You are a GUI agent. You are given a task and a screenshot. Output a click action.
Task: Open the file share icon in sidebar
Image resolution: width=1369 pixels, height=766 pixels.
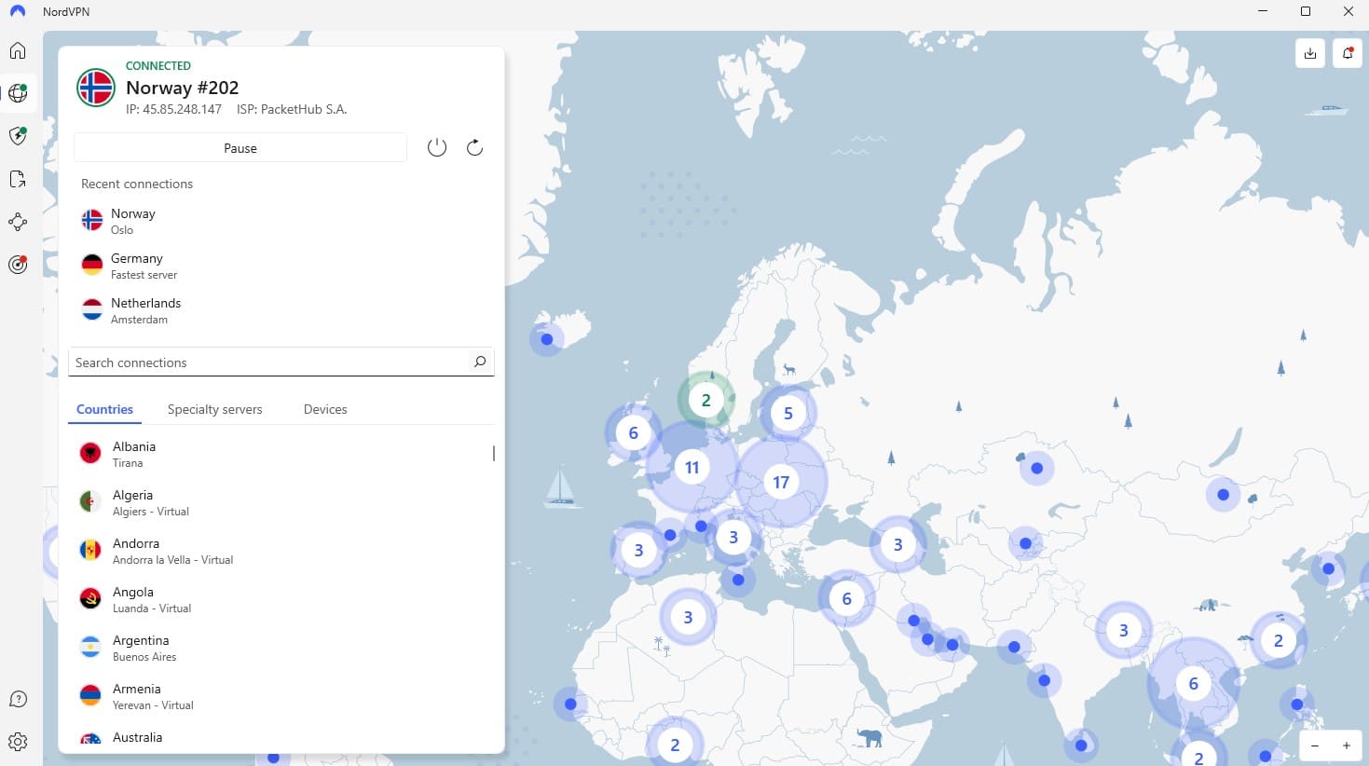[x=18, y=179]
